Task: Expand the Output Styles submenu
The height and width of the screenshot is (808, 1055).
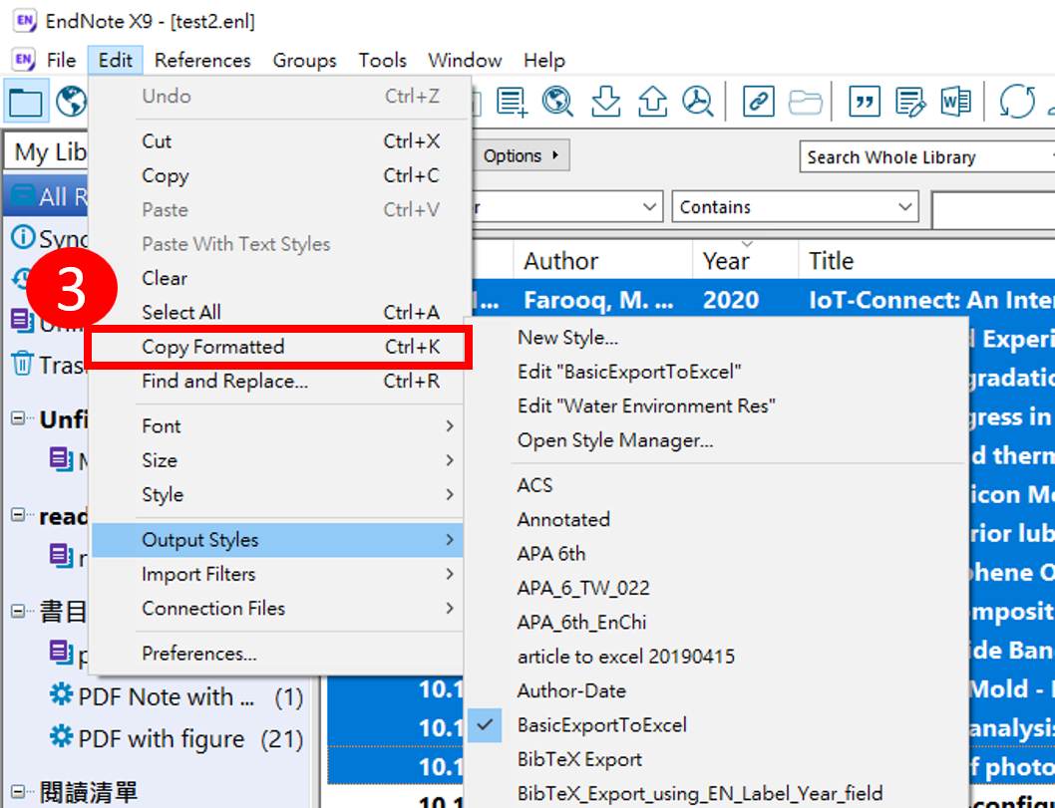Action: [x=278, y=540]
